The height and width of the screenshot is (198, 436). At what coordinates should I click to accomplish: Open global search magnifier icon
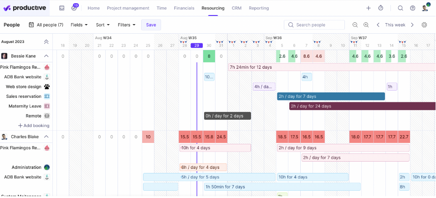400,8
